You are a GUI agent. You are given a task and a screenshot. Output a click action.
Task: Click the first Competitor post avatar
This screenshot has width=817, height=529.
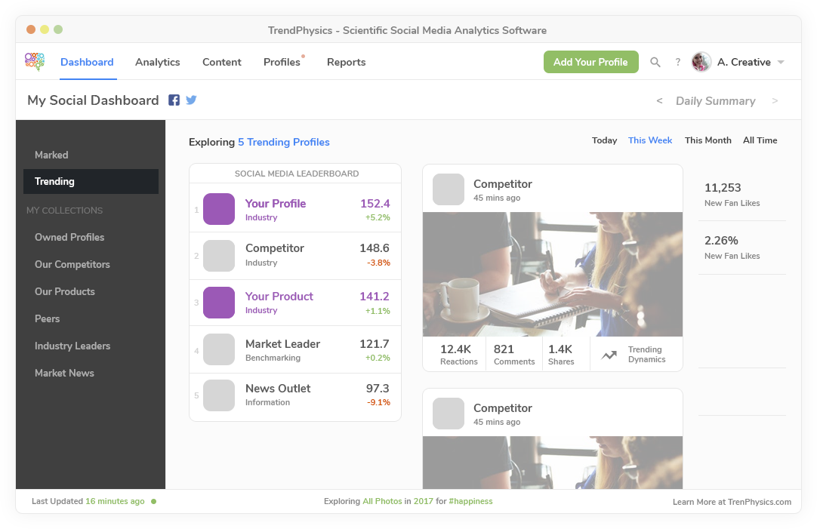pos(449,189)
